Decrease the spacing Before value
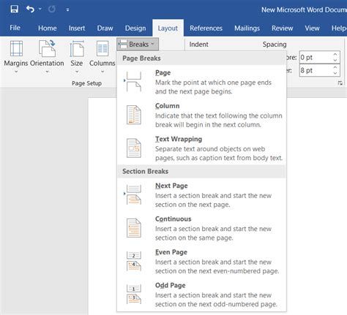The height and width of the screenshot is (315, 347). 335,61
